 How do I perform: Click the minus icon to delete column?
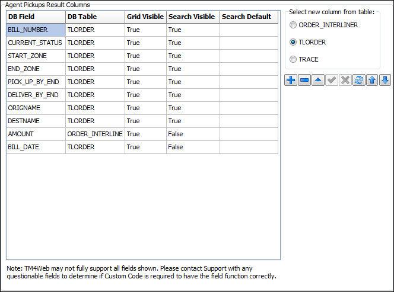click(304, 81)
